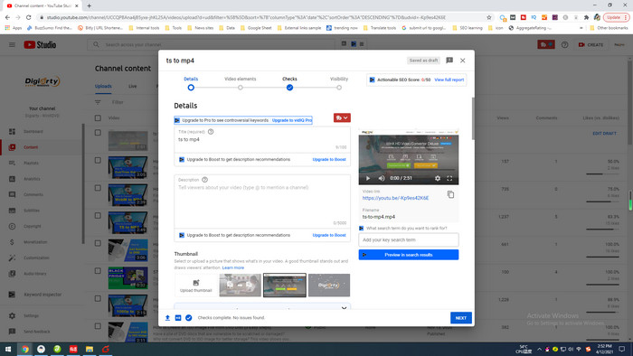Mute the preview video volume
This screenshot has height=356, width=633.
click(x=381, y=178)
